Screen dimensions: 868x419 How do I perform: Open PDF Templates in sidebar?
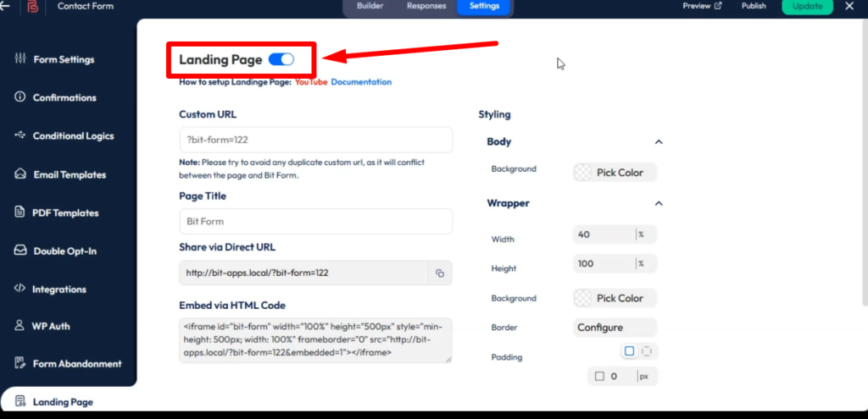[x=64, y=212]
